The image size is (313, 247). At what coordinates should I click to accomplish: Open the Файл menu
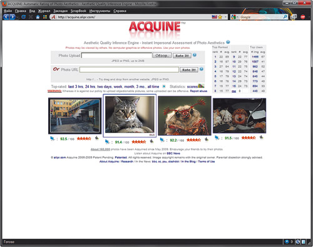pyautogui.click(x=8, y=11)
